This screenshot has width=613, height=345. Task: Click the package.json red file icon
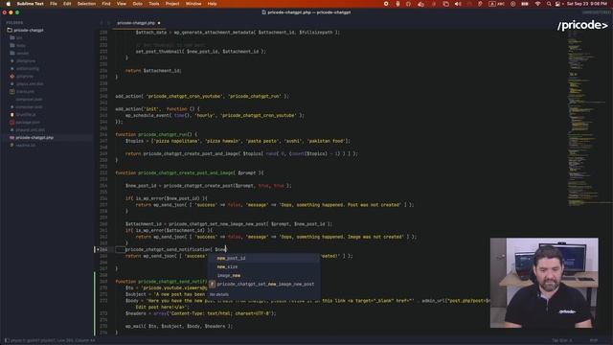[x=12, y=122]
